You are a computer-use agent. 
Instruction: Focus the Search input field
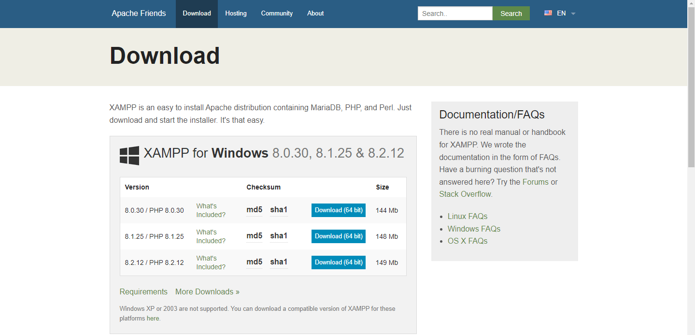(455, 14)
